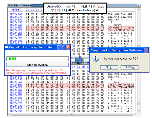Click column header 0B in lower pane
The height and width of the screenshot is (118, 152).
(83, 67)
